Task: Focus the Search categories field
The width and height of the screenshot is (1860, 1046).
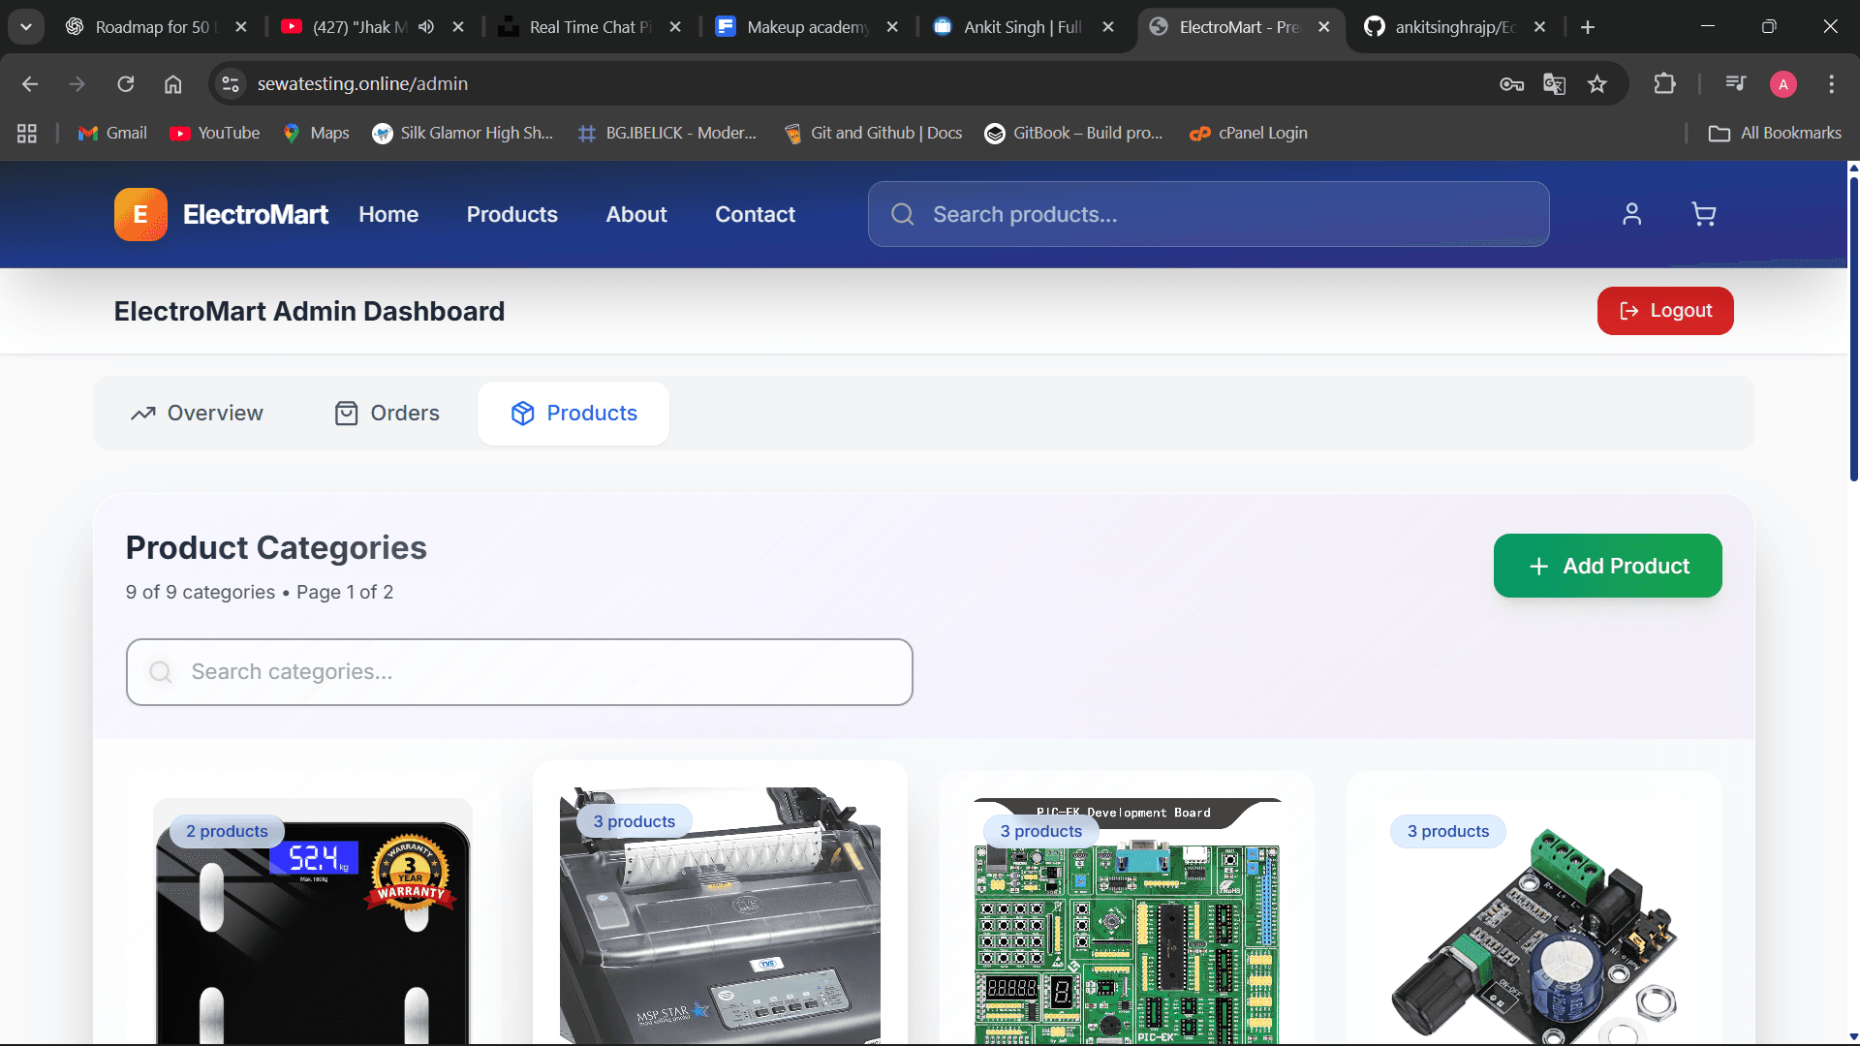Action: [x=519, y=672]
